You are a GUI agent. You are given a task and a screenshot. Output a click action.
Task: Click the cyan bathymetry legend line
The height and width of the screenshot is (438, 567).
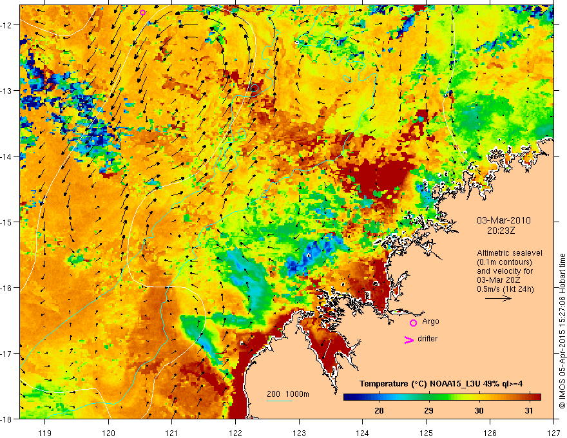coord(280,401)
